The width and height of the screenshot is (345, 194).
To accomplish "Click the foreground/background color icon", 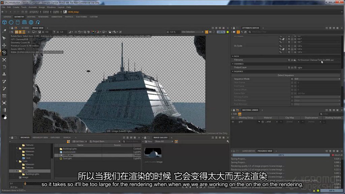I will tap(4, 117).
